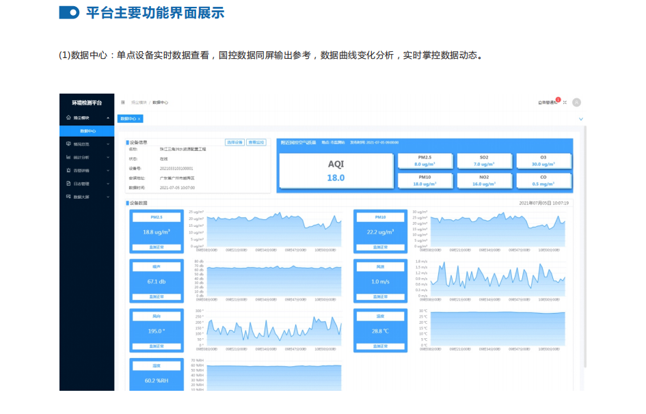Click the PM10 22.2 ug/m³ device tile
The width and height of the screenshot is (646, 414).
(380, 232)
